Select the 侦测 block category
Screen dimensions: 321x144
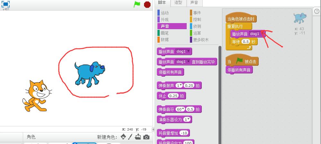click(197, 26)
